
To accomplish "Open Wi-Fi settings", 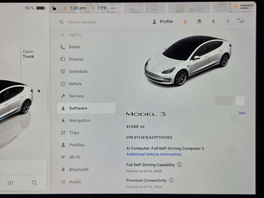I will 71,157.
